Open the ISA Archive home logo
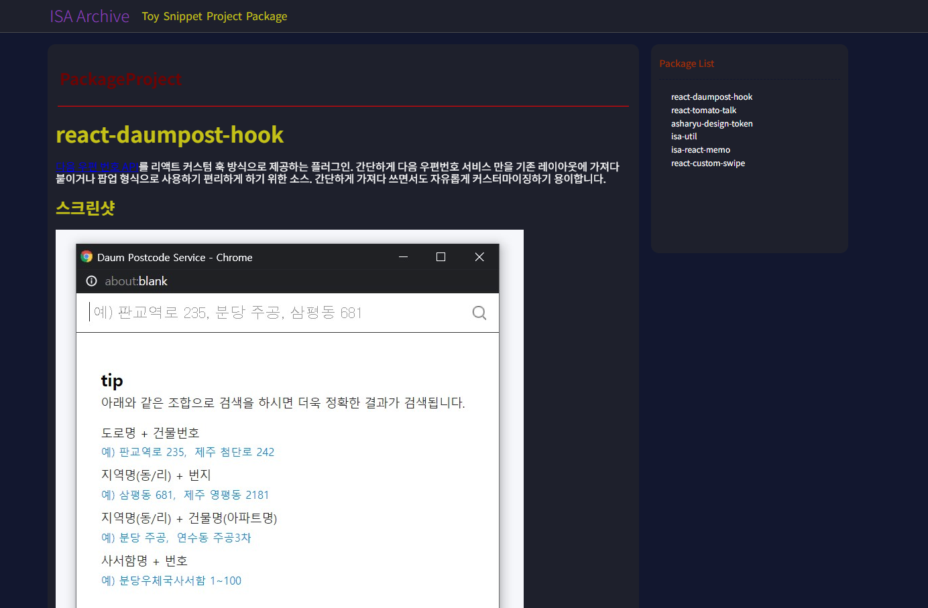The image size is (928, 608). point(89,16)
